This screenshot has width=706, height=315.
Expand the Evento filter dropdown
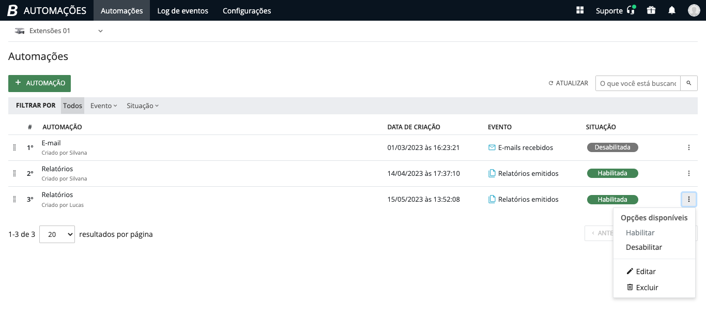coord(103,106)
